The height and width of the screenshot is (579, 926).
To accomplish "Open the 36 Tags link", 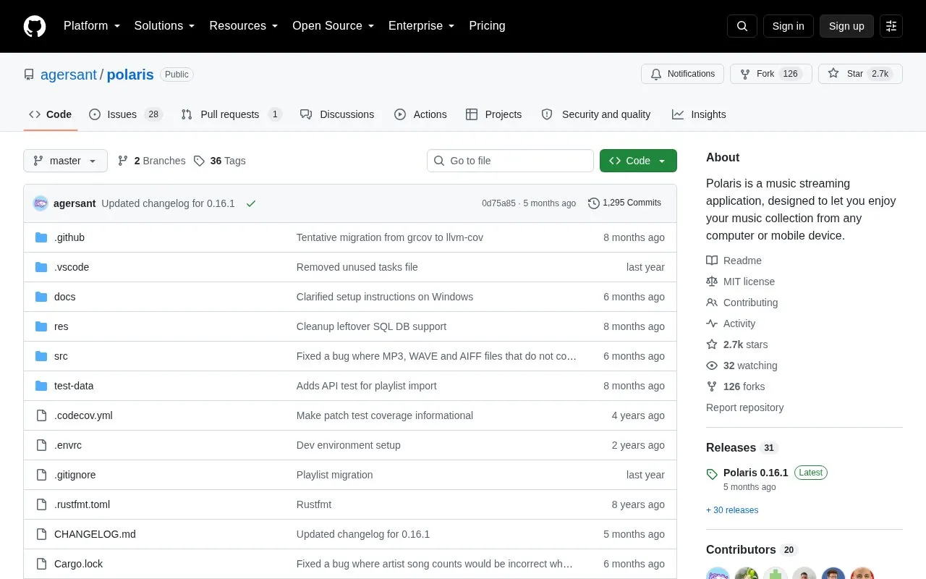I will (x=220, y=161).
